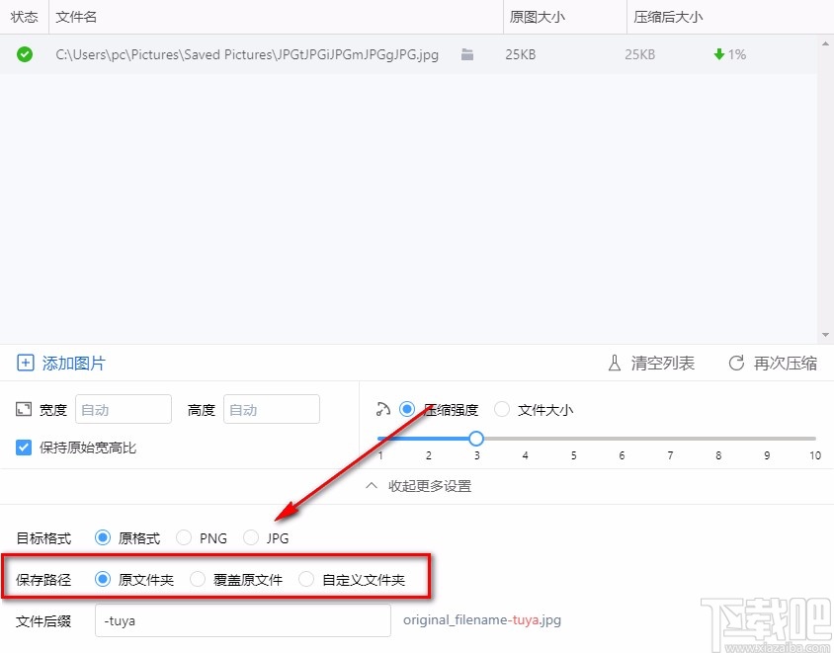The height and width of the screenshot is (653, 834).
Task: Select PNG as target format
Action: pos(184,537)
